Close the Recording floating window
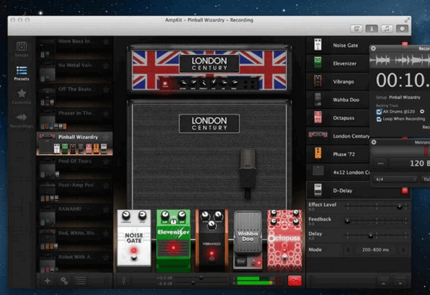The width and height of the screenshot is (430, 295). click(373, 48)
